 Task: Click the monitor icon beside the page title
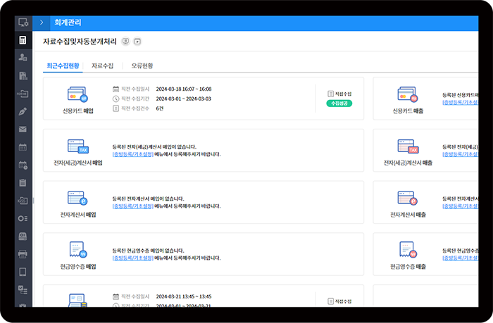point(126,42)
